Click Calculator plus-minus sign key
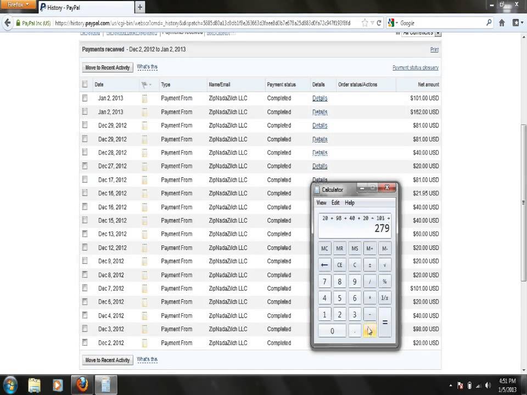527x395 pixels. (369, 265)
